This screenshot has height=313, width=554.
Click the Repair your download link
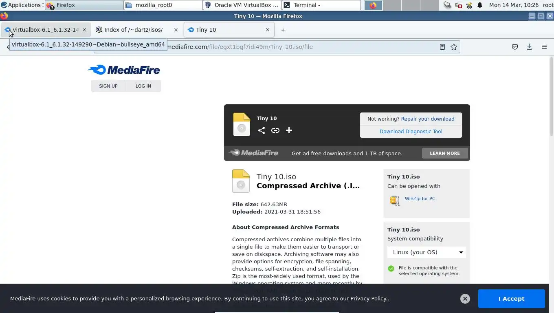pyautogui.click(x=428, y=119)
